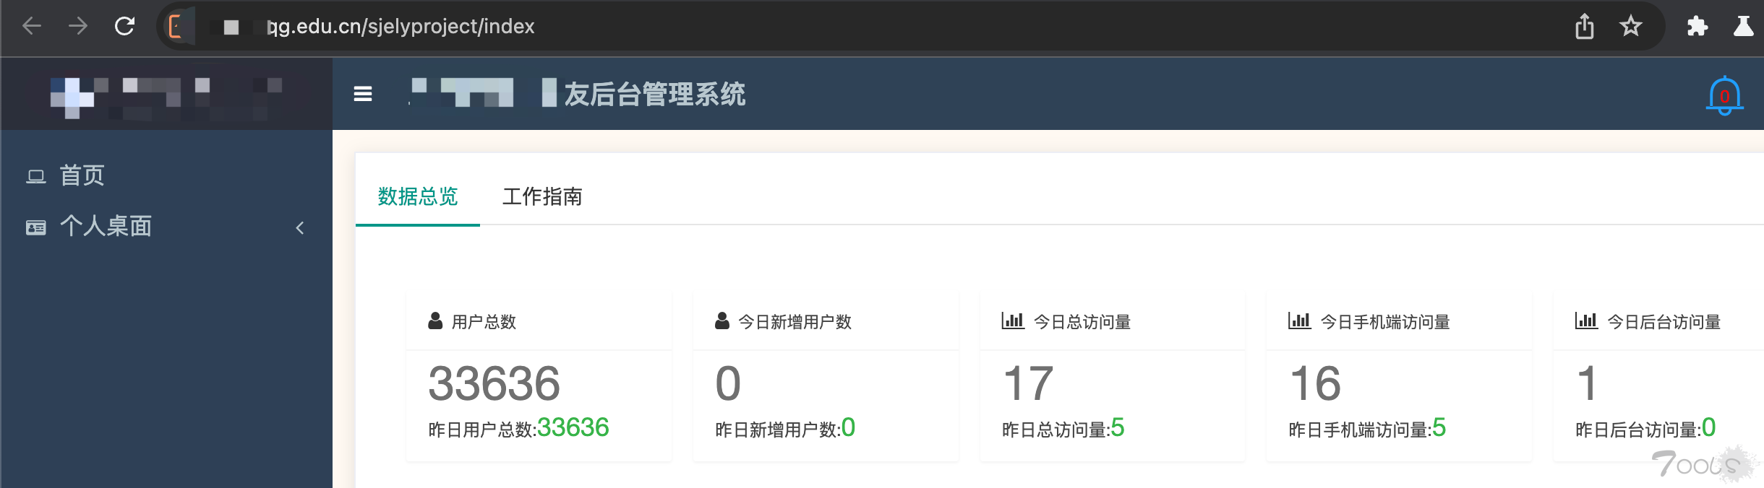Click the user icon beside 今日新增用户数
1764x488 pixels.
pos(722,321)
